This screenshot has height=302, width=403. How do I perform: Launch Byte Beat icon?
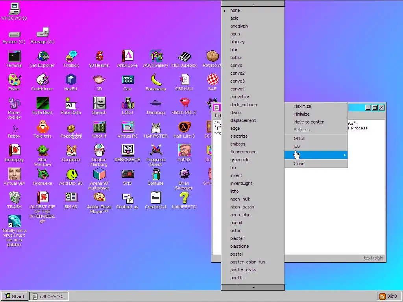point(43,106)
